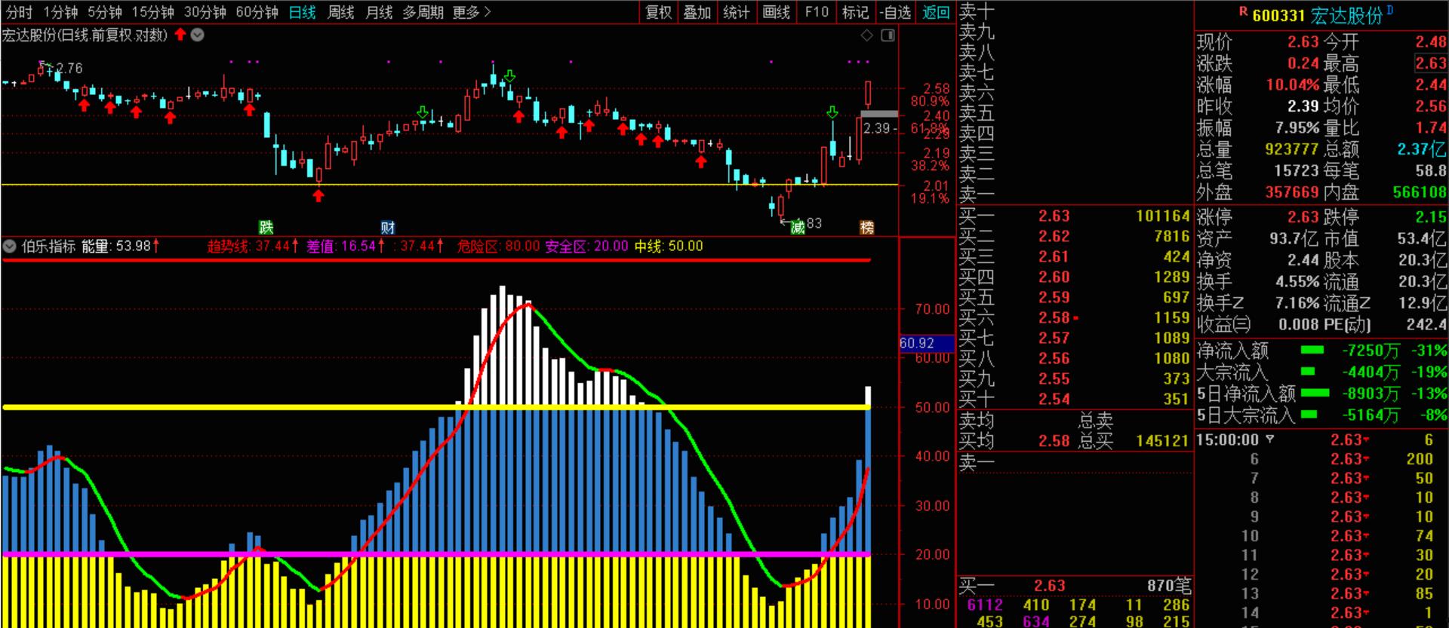Click the 危险区 80.00 indicator label
The width and height of the screenshot is (1449, 628).
[x=499, y=246]
